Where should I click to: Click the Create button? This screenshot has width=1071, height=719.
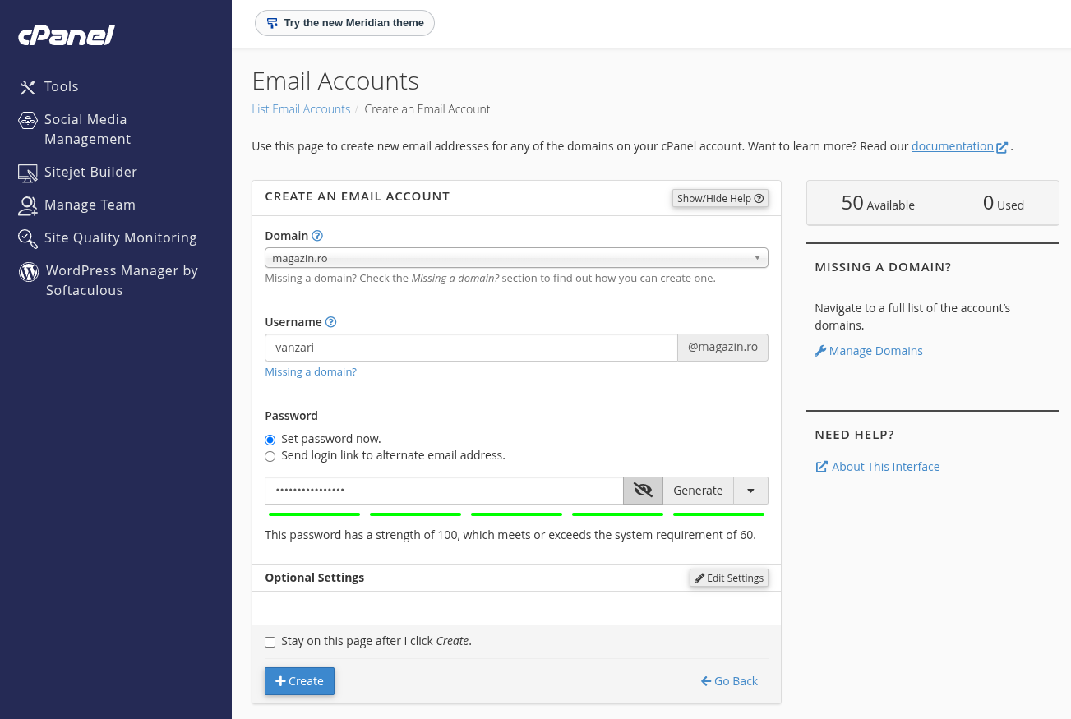point(299,681)
